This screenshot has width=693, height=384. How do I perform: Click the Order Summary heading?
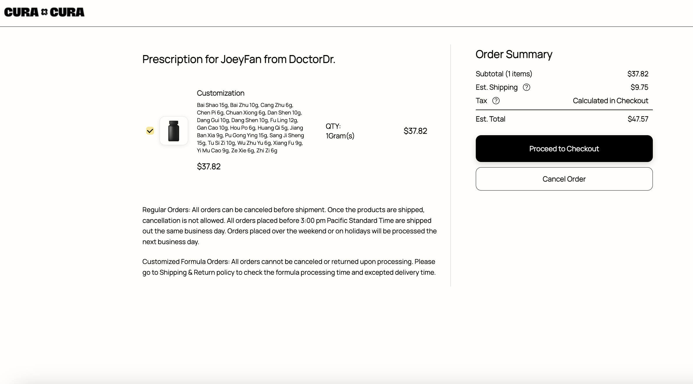[514, 54]
